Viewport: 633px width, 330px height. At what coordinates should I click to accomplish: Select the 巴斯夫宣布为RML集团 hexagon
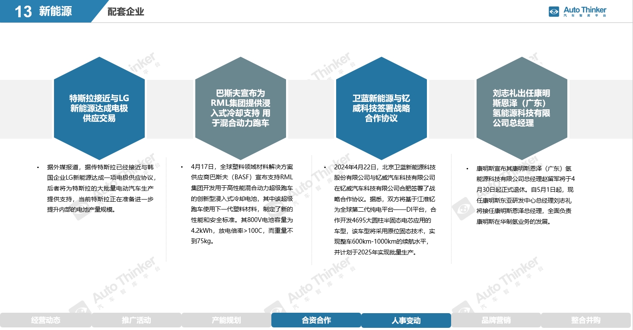pos(240,108)
